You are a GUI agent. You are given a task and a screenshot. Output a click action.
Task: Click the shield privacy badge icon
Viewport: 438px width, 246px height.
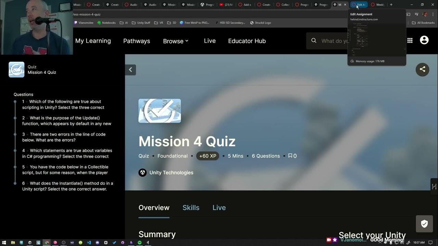424,224
